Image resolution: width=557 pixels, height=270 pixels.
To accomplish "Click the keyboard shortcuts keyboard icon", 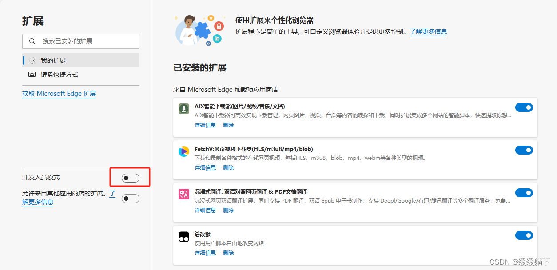I will tap(32, 75).
